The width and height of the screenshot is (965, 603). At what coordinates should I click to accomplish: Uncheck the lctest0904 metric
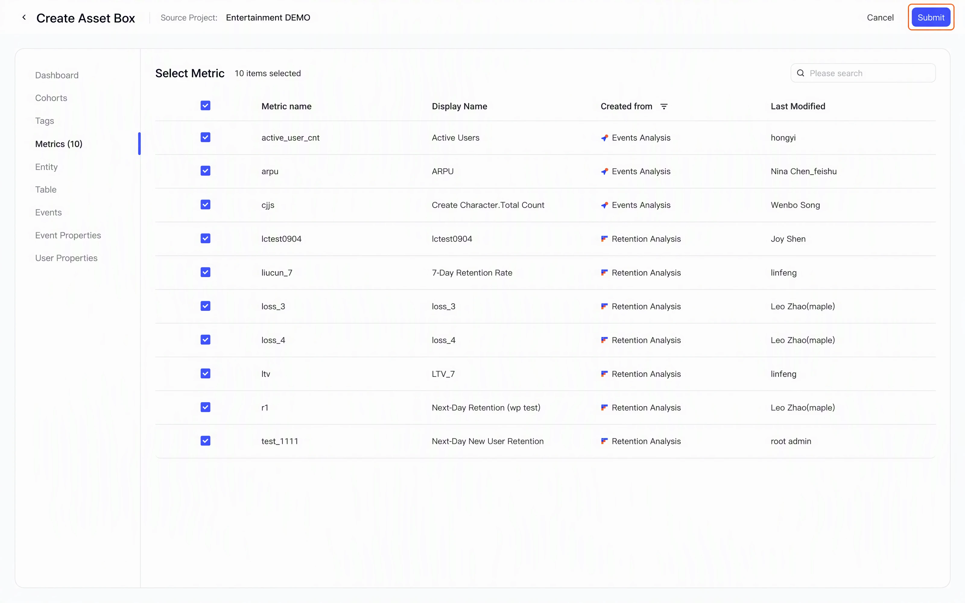205,238
